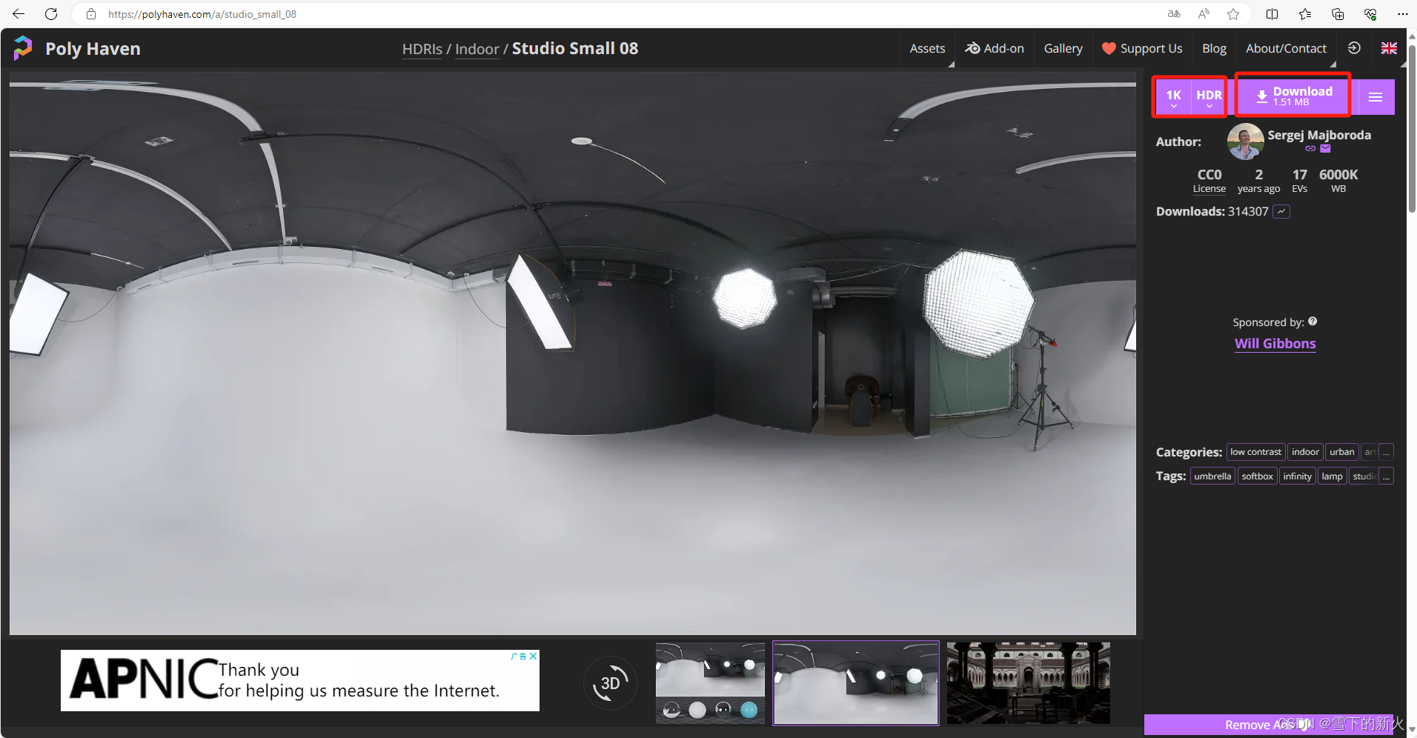
Task: Add this page to favorites star
Action: (1233, 14)
